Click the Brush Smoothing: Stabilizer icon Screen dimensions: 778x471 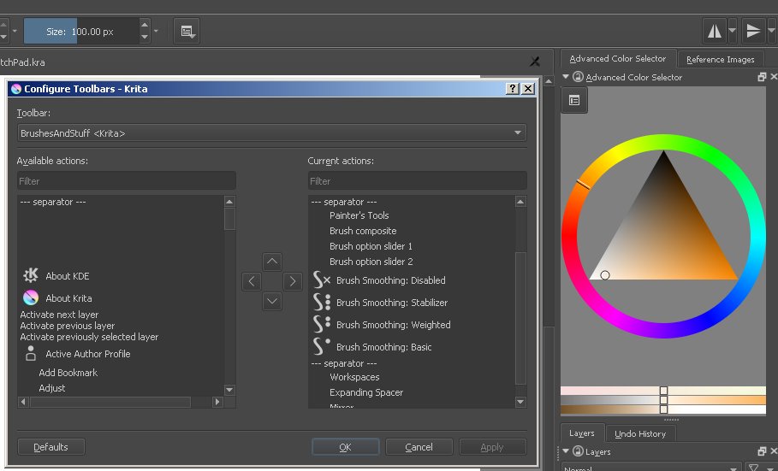[x=322, y=303]
